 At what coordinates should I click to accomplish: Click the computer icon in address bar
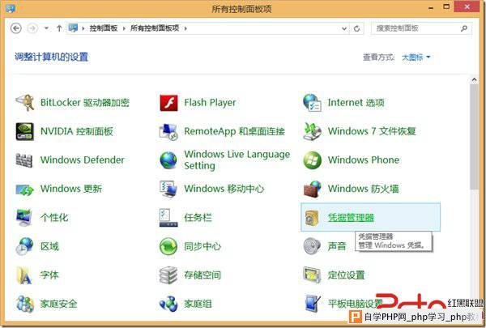click(x=73, y=28)
